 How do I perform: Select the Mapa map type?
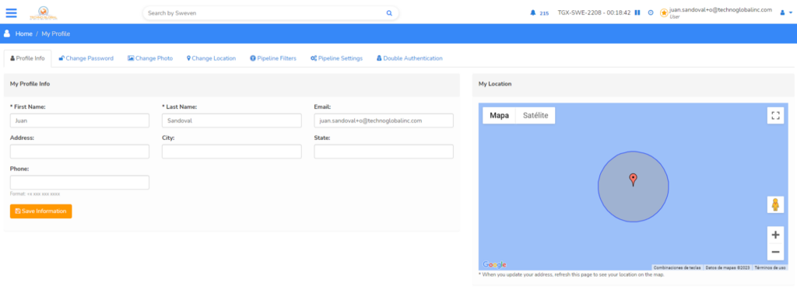(499, 115)
